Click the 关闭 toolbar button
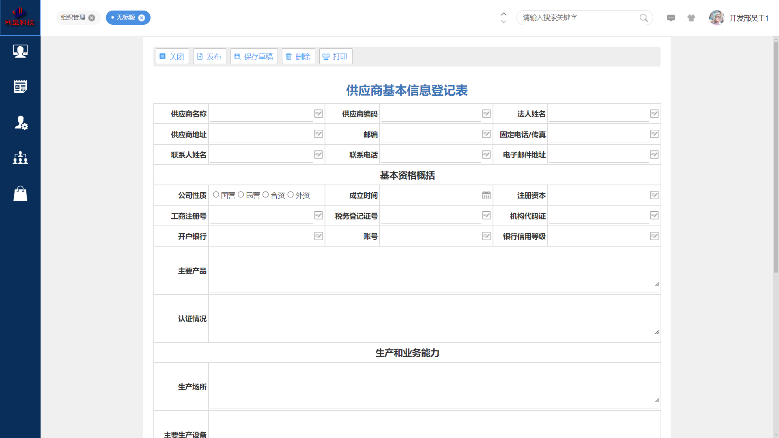The height and width of the screenshot is (438, 779). [x=172, y=56]
